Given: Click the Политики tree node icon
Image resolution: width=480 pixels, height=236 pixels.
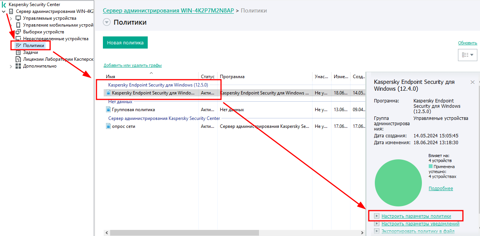Looking at the screenshot, I should pyautogui.click(x=18, y=46).
